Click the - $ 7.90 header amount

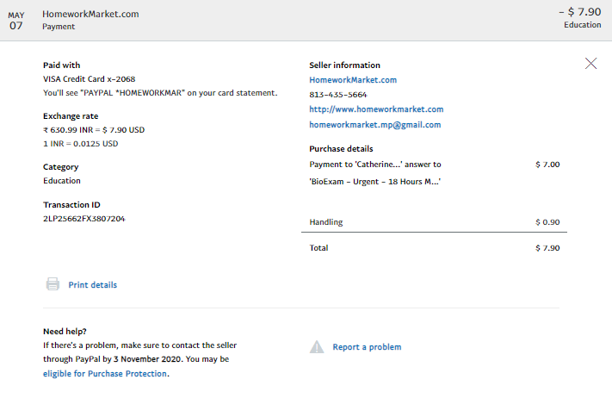click(x=579, y=12)
